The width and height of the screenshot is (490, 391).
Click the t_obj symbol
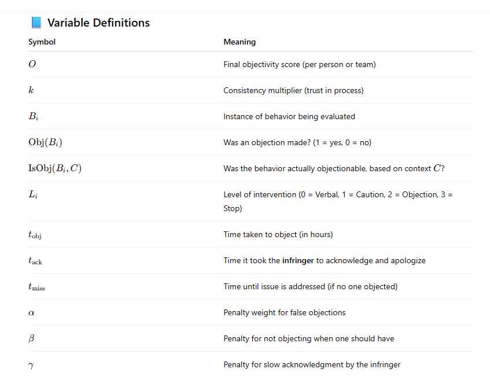point(35,235)
